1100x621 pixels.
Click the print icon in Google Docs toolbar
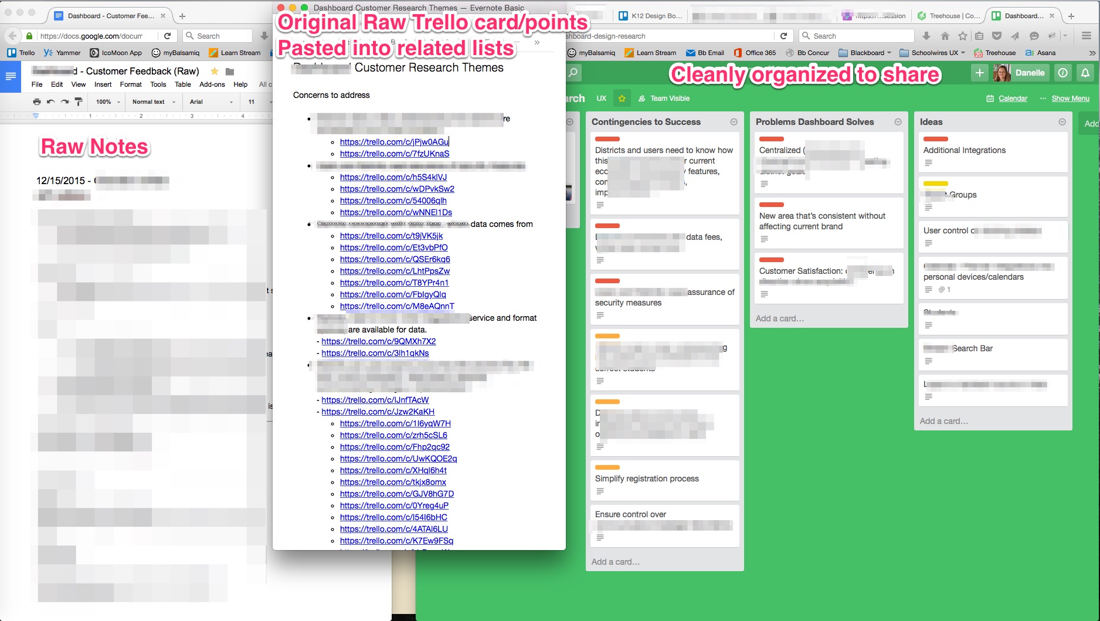click(x=37, y=102)
